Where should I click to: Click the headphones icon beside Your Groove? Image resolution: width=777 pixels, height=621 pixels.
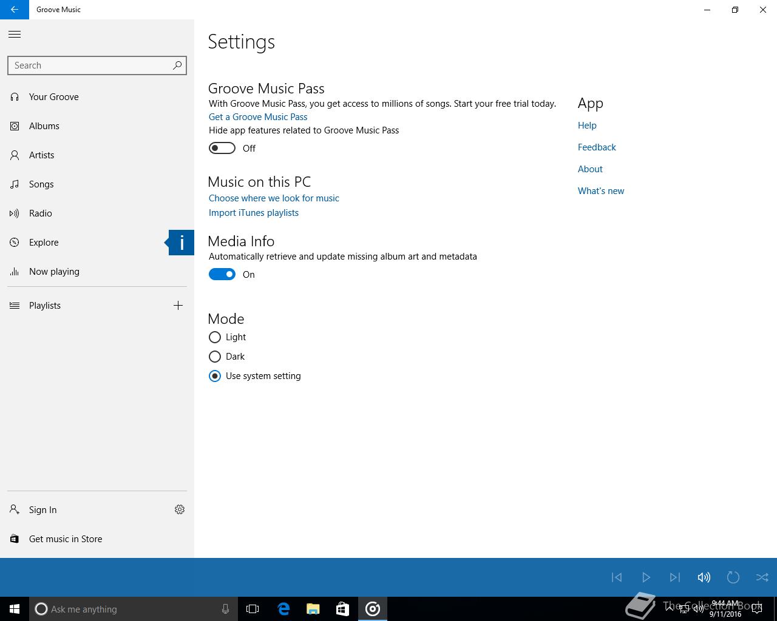click(15, 97)
